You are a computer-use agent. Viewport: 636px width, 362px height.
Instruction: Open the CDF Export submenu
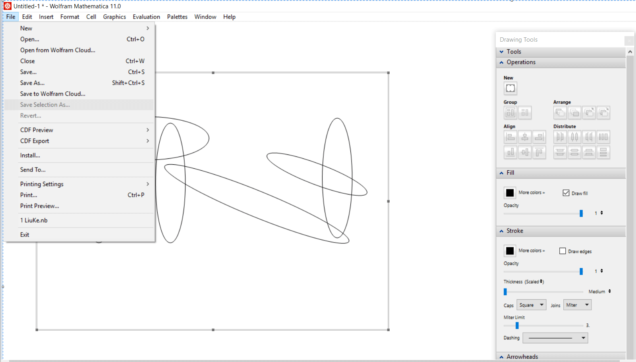click(x=35, y=141)
